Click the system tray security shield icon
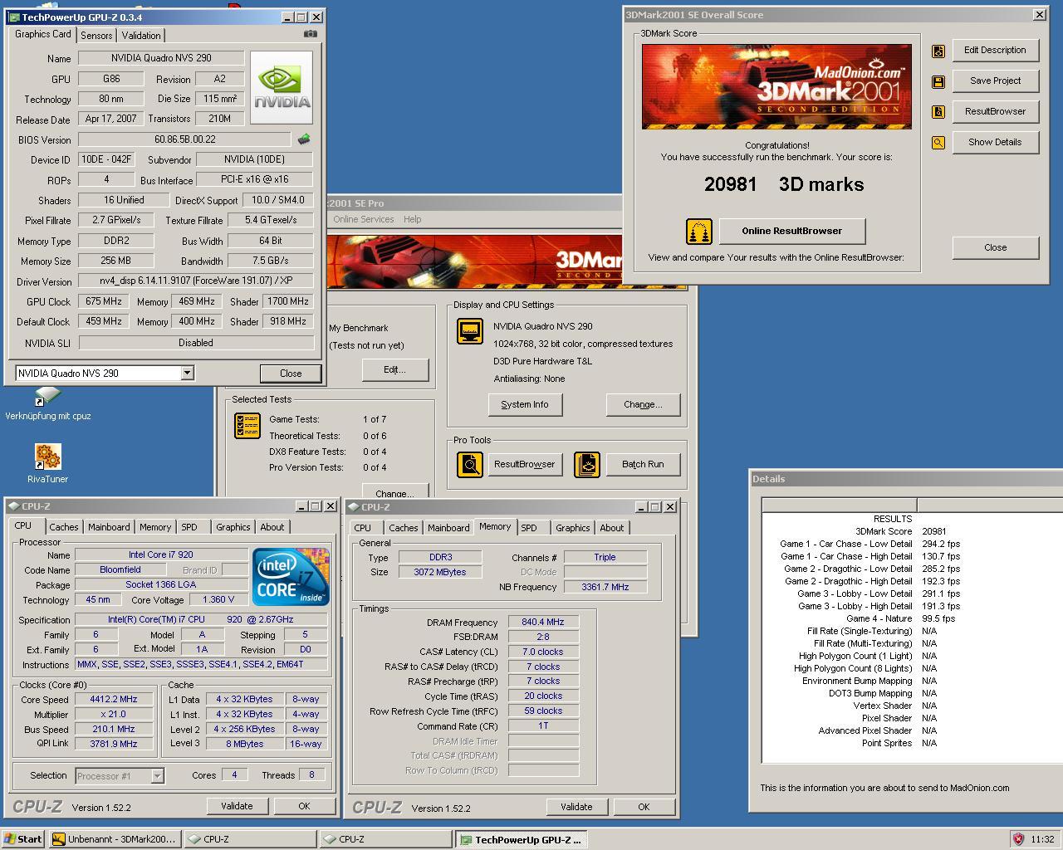Viewport: 1063px width, 850px height. click(x=1018, y=839)
